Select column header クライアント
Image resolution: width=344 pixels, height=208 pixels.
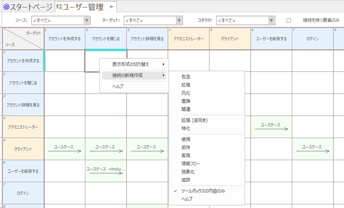pyautogui.click(x=230, y=39)
